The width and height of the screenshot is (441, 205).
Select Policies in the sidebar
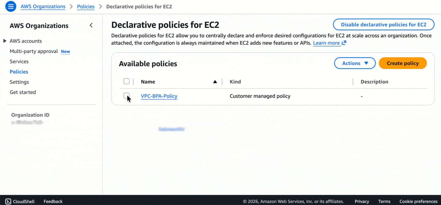[19, 72]
